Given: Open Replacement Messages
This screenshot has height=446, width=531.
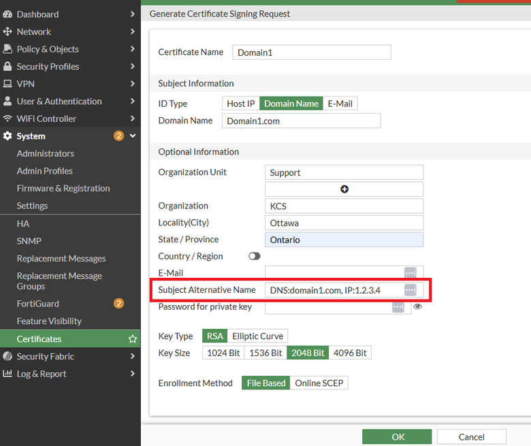Looking at the screenshot, I should tap(61, 258).
